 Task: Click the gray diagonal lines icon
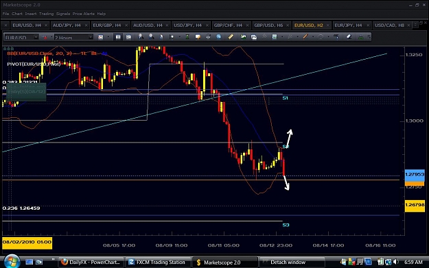click(264, 36)
